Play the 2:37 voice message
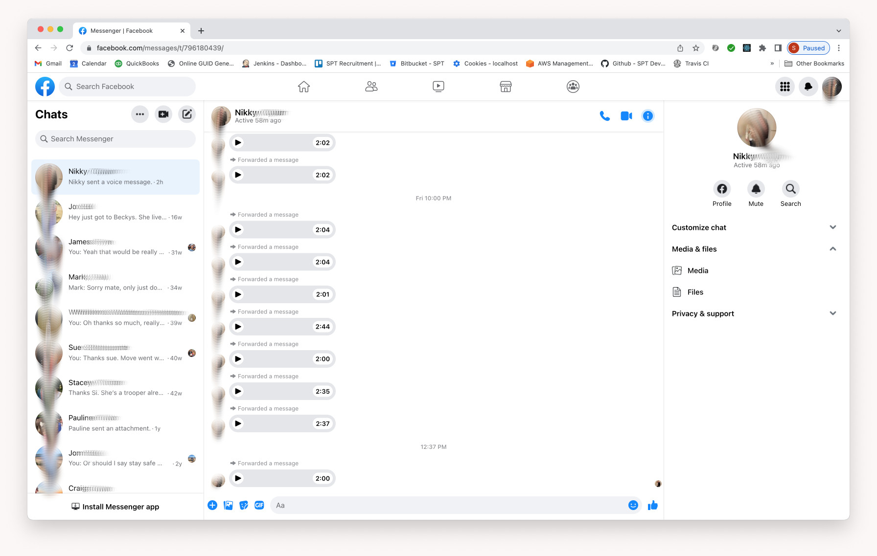Screen dimensions: 877x556 point(238,423)
